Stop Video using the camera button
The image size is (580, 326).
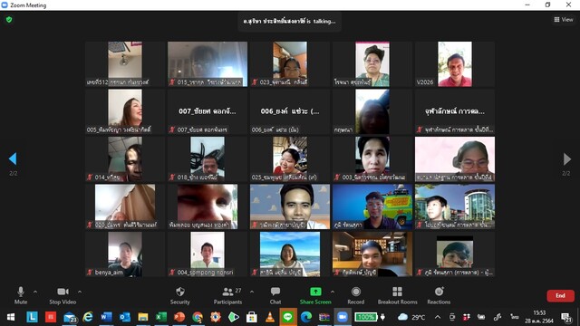click(63, 295)
